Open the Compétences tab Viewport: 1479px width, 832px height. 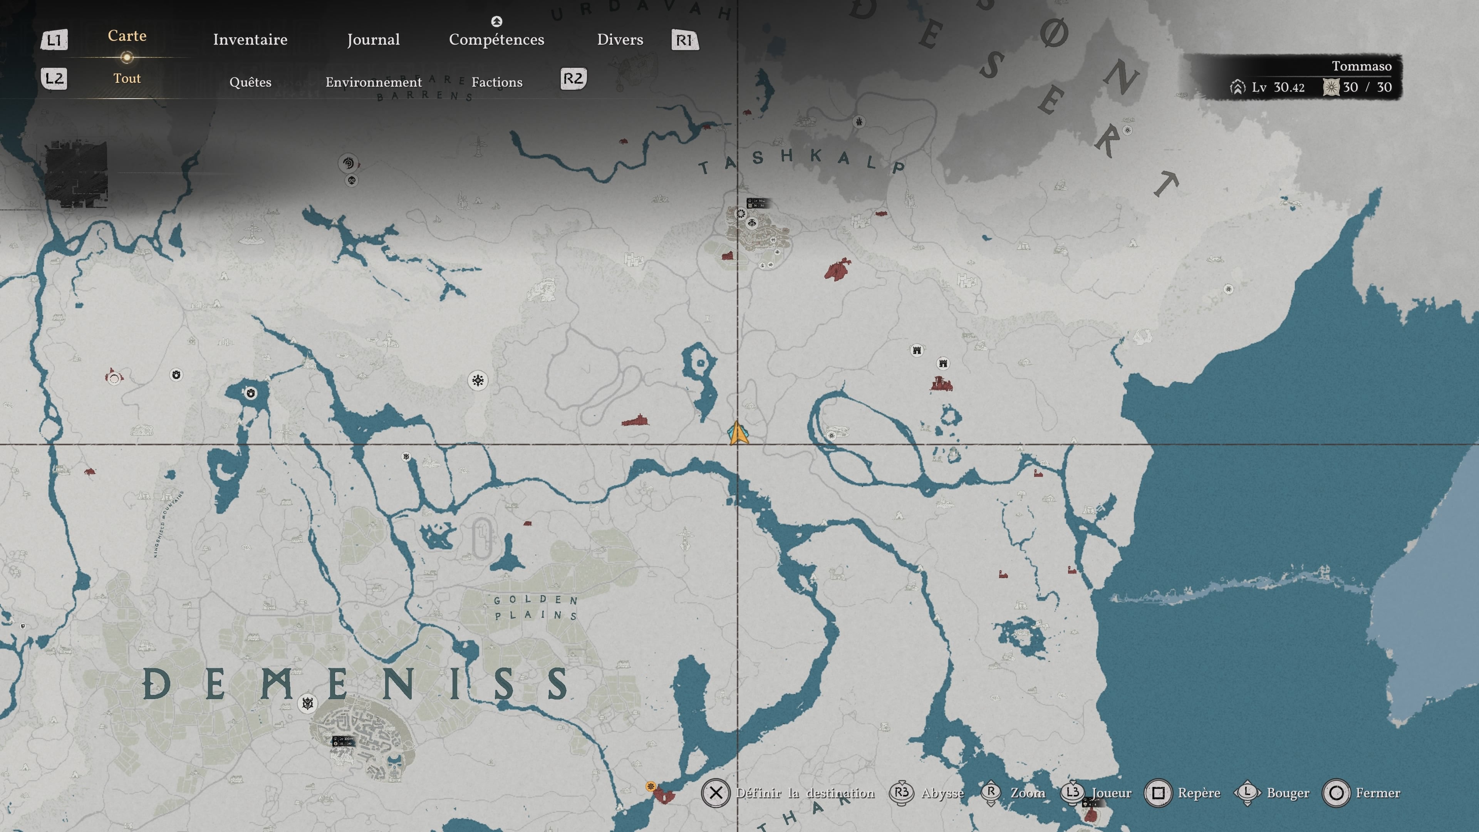(496, 40)
